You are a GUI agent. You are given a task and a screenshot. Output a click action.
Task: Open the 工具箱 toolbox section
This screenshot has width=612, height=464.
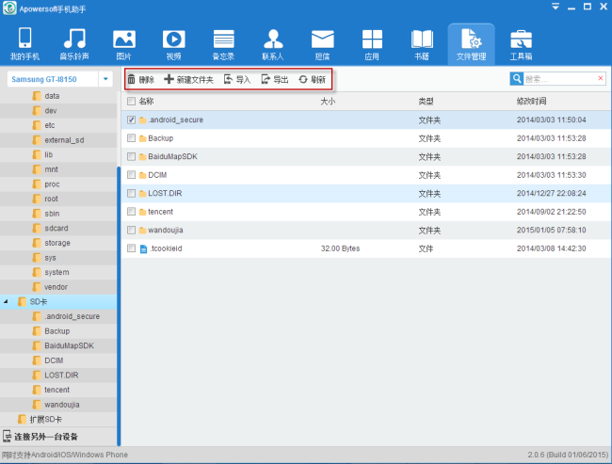(x=521, y=43)
